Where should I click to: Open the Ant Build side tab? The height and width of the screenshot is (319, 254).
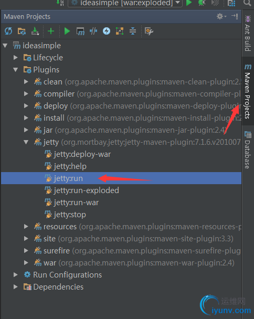tap(248, 34)
